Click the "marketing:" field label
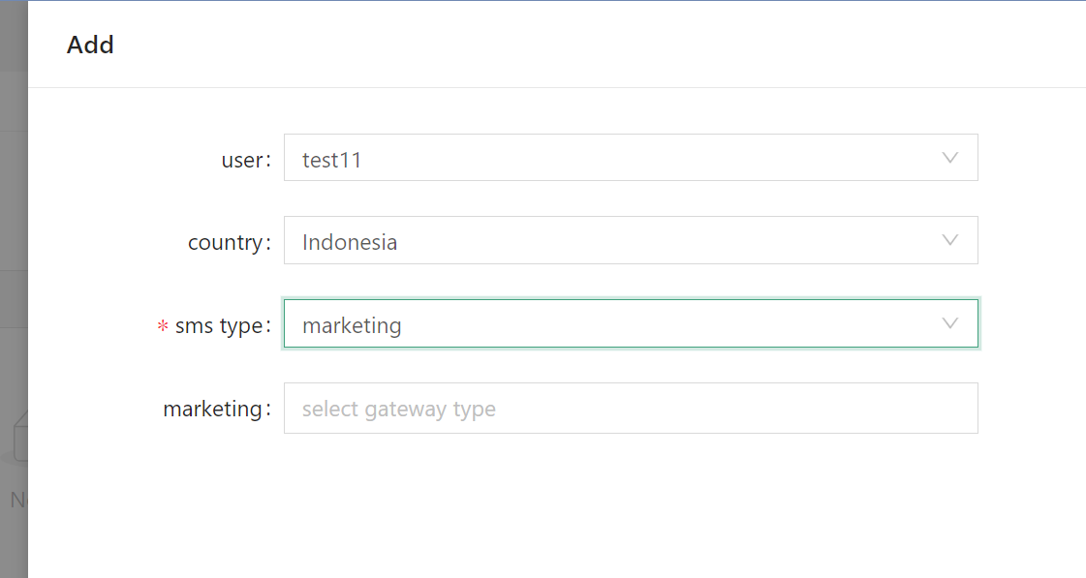1086x578 pixels. pos(216,410)
